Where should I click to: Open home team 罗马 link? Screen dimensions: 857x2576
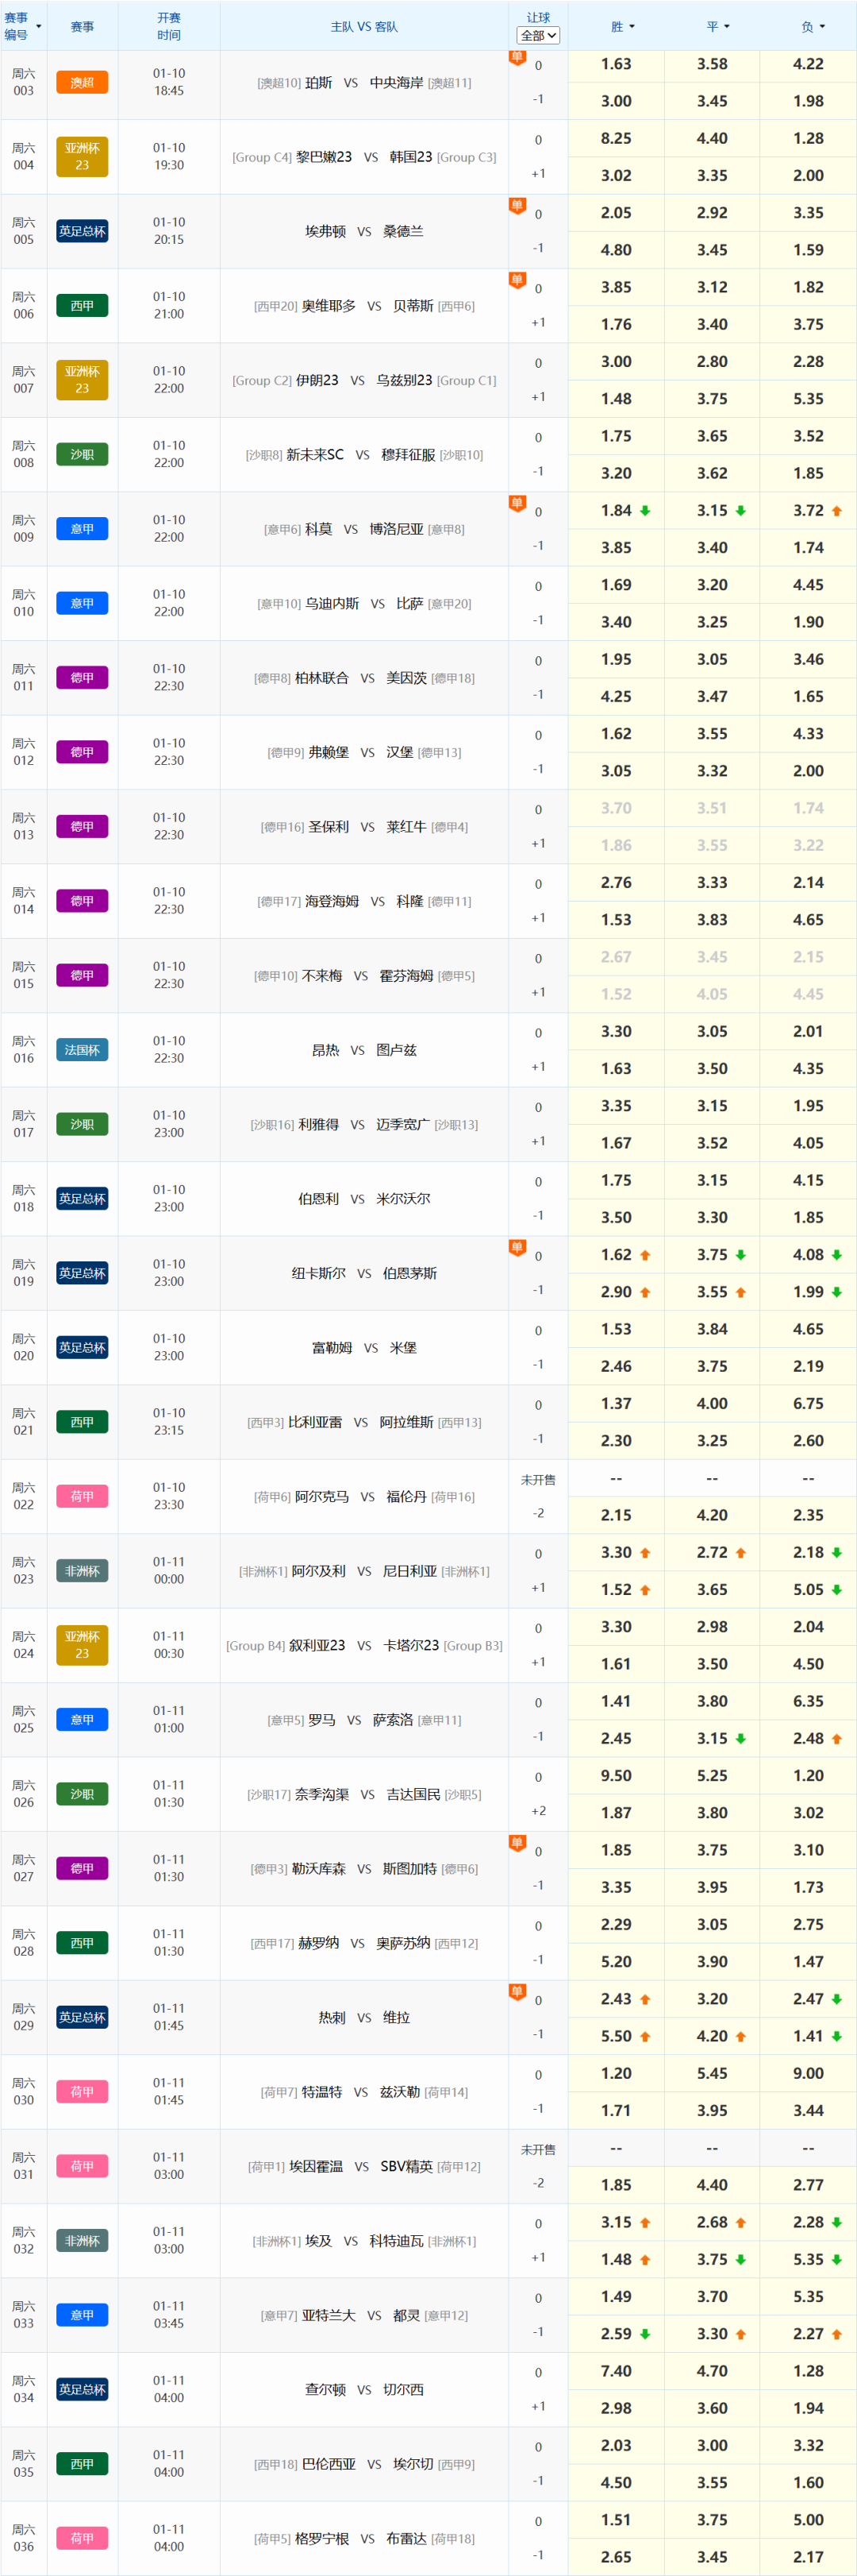pos(321,1720)
